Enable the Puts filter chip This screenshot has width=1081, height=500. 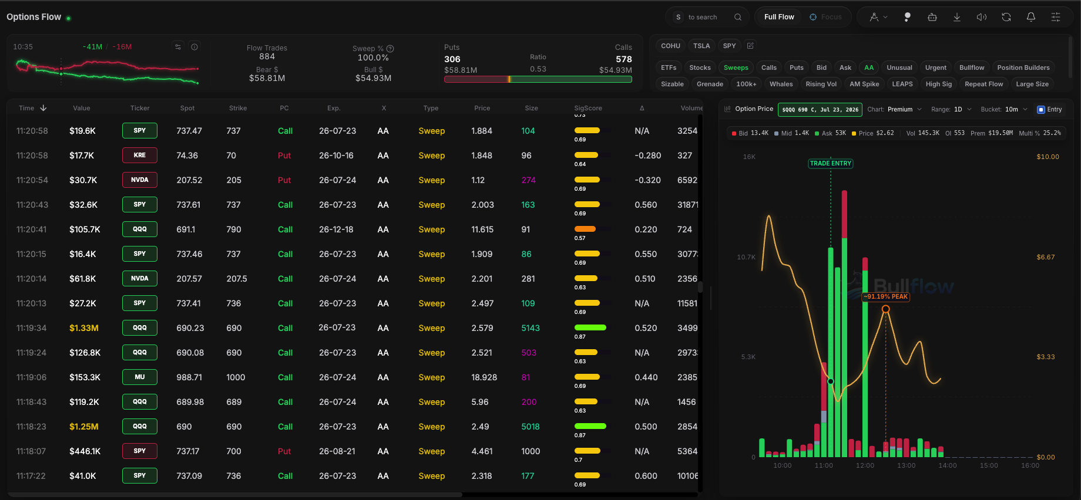(x=797, y=67)
